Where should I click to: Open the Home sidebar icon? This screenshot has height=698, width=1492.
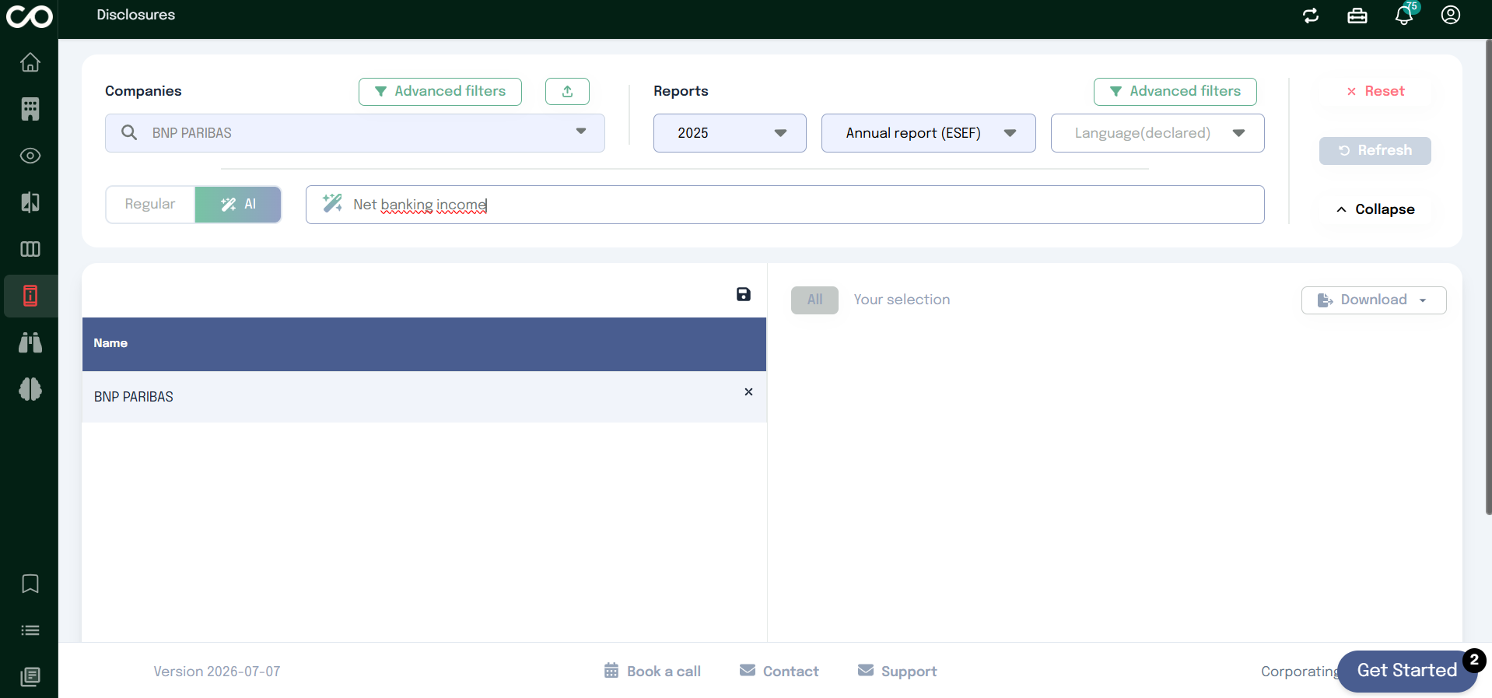coord(30,62)
